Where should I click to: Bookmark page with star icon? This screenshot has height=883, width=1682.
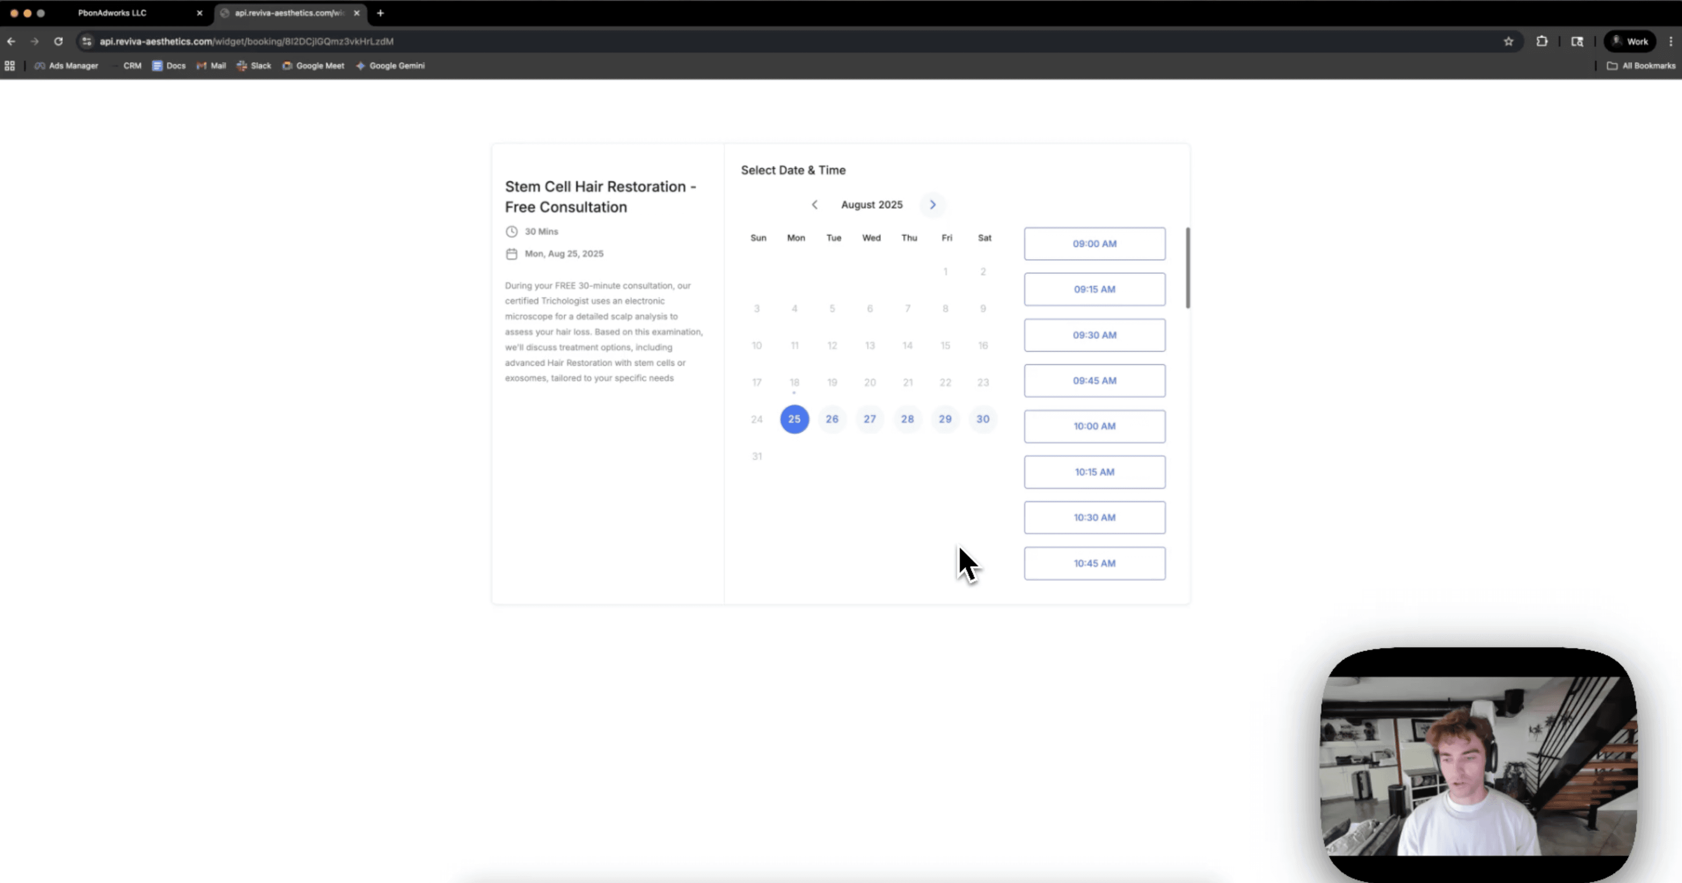point(1508,41)
